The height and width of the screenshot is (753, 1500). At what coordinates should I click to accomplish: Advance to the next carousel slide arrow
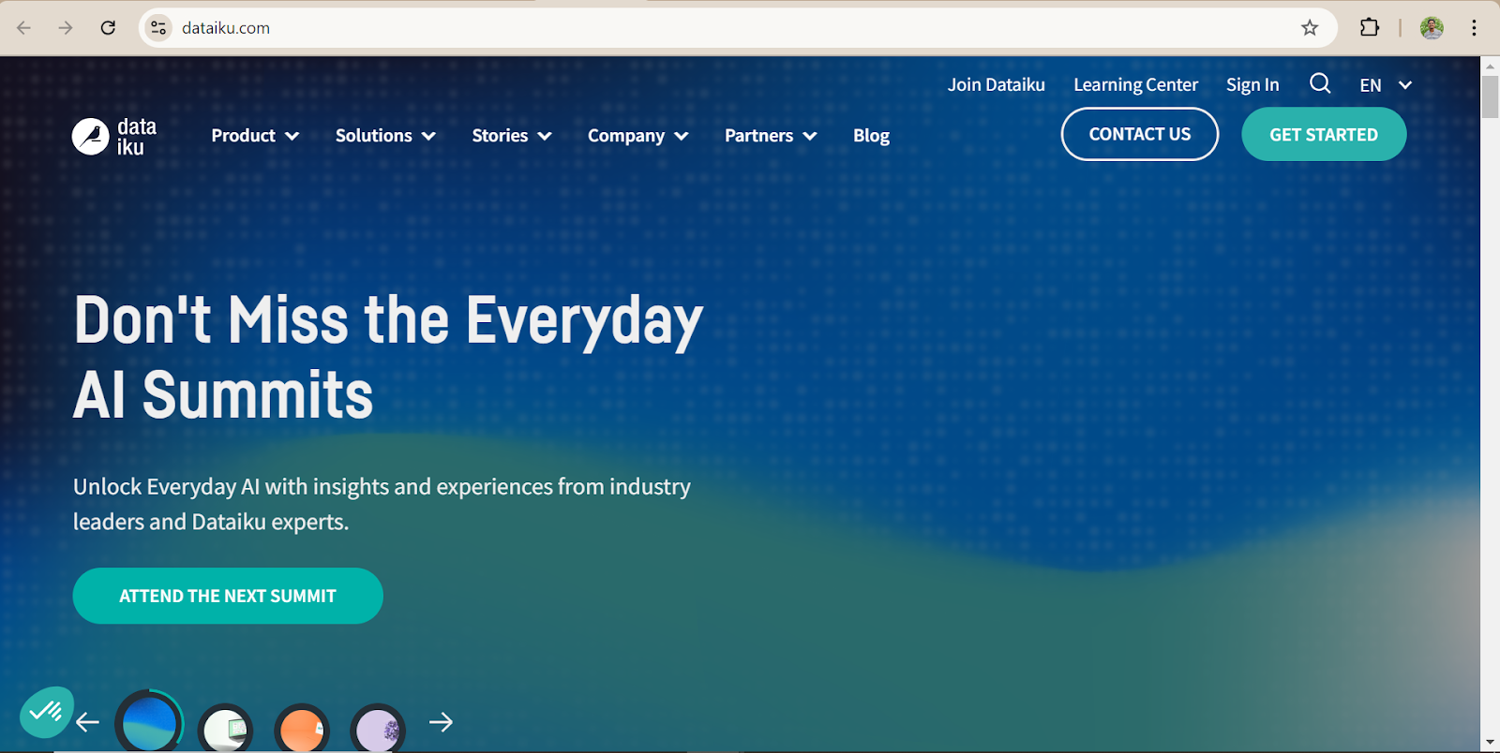pyautogui.click(x=441, y=722)
